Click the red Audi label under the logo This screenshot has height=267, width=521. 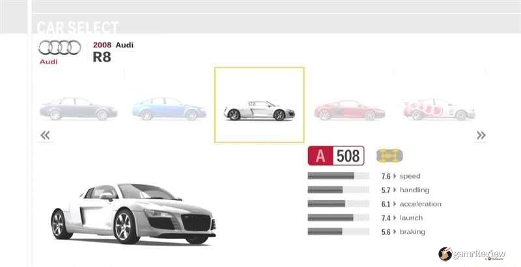tap(48, 62)
